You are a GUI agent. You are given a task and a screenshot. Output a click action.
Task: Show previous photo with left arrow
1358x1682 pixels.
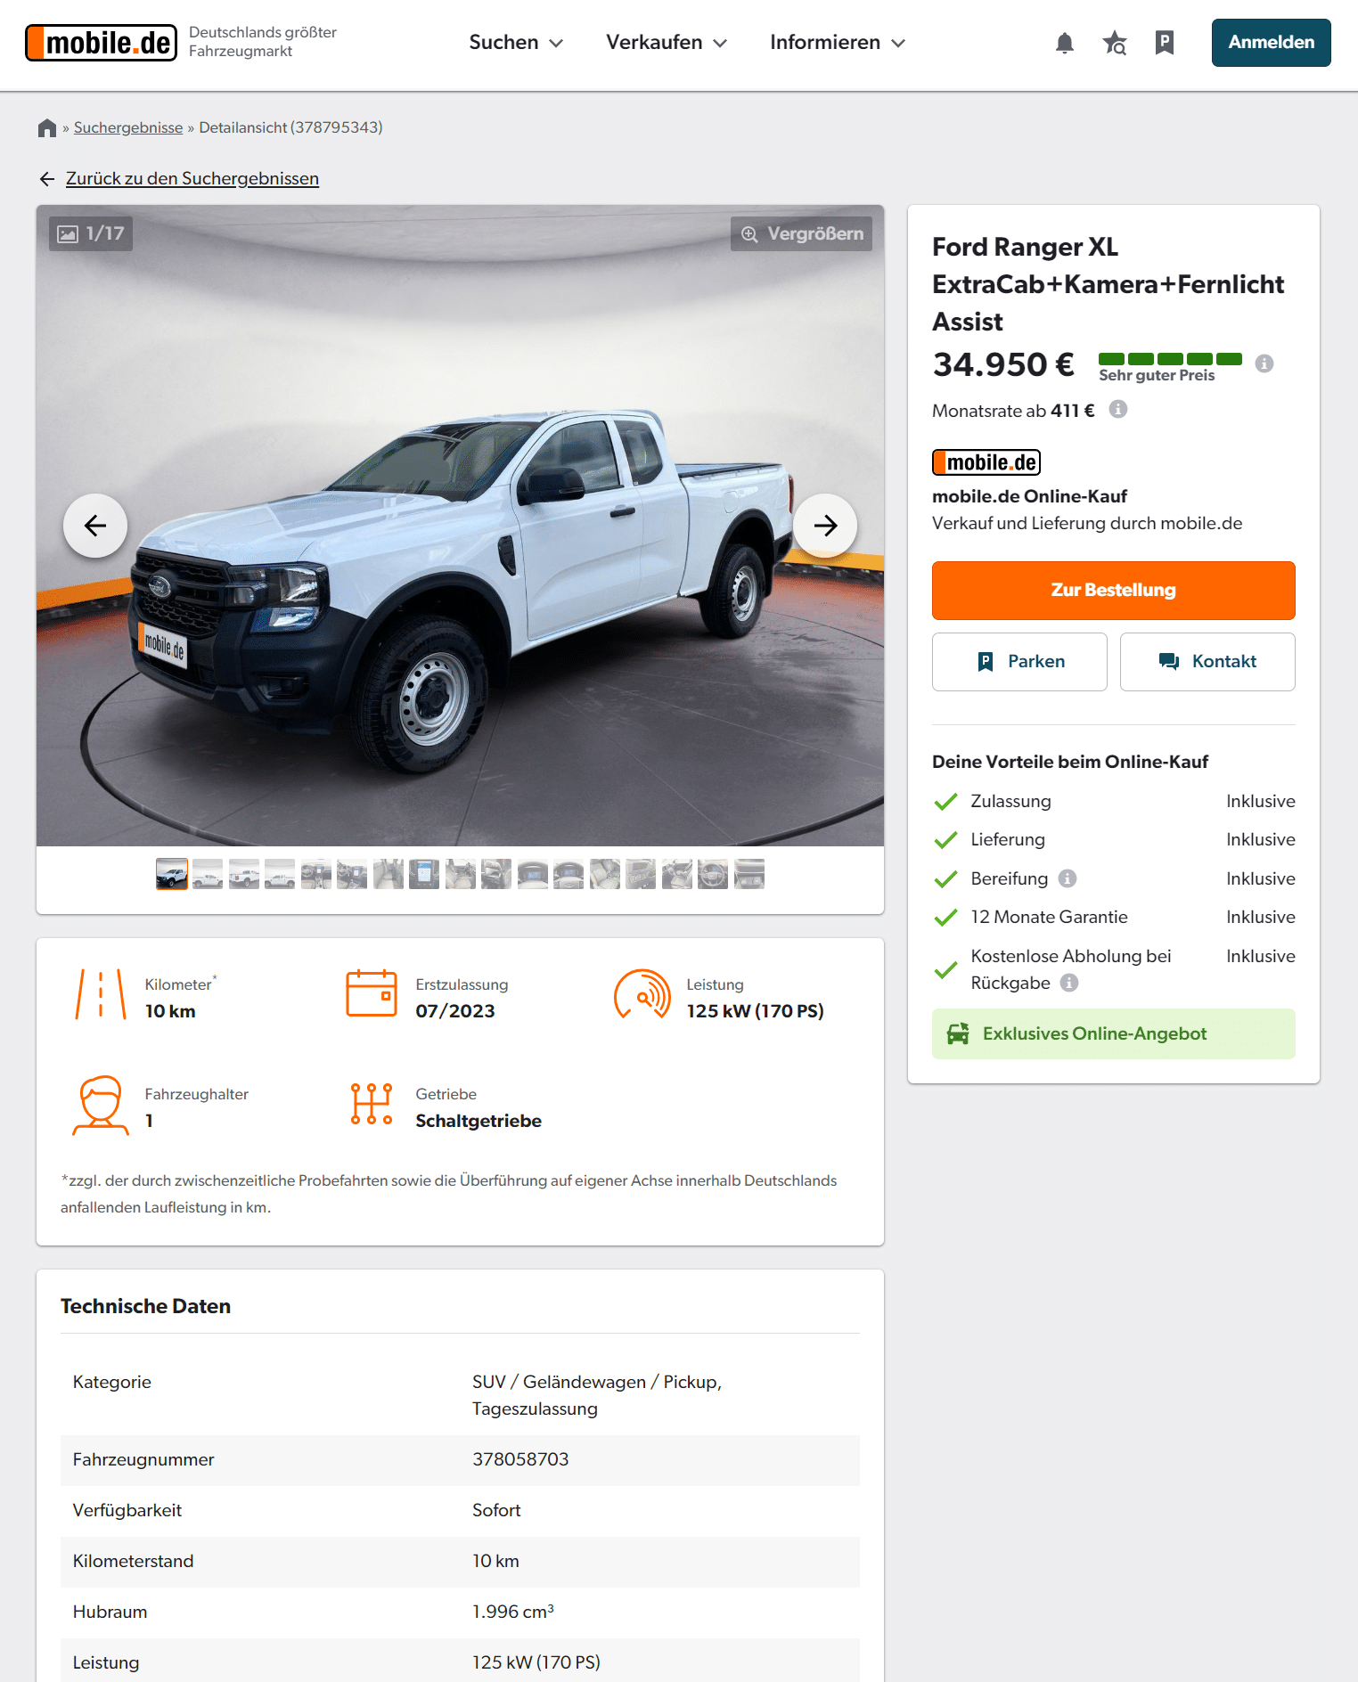[x=95, y=526]
